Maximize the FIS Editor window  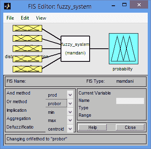pyautogui.click(x=124, y=5)
